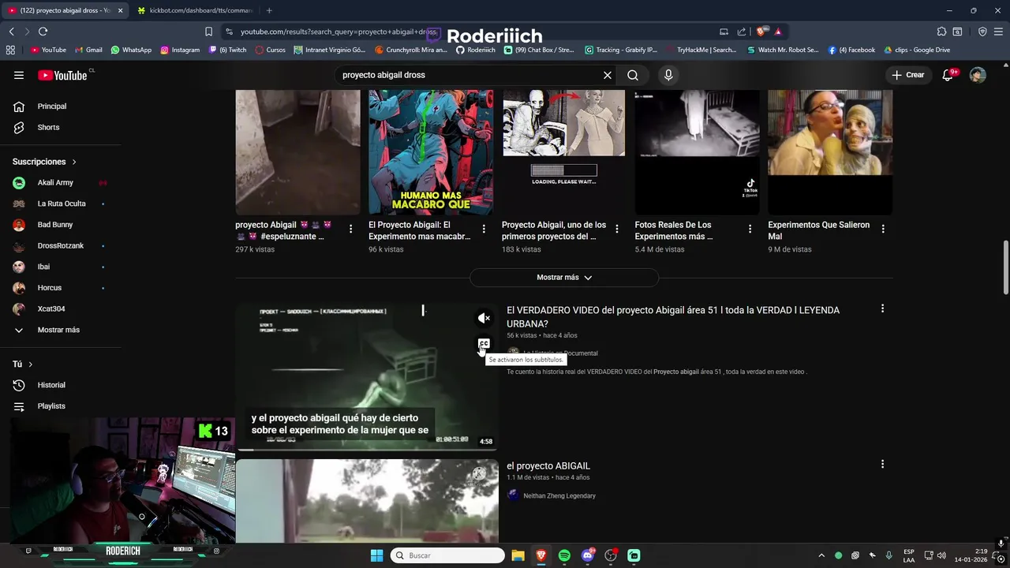1010x568 pixels.
Task: Open the volume control in system tray
Action: click(x=941, y=555)
